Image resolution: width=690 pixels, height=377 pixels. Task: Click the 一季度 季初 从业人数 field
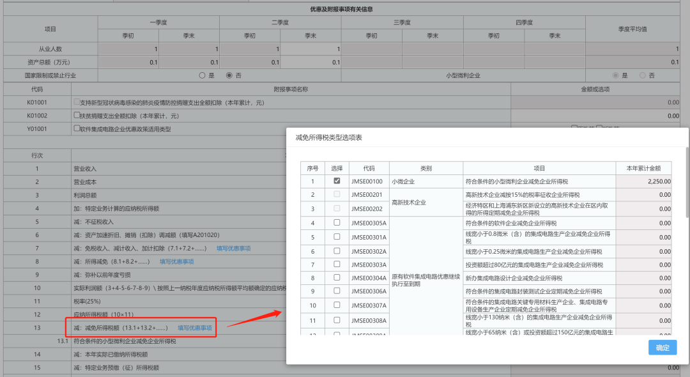(x=128, y=49)
